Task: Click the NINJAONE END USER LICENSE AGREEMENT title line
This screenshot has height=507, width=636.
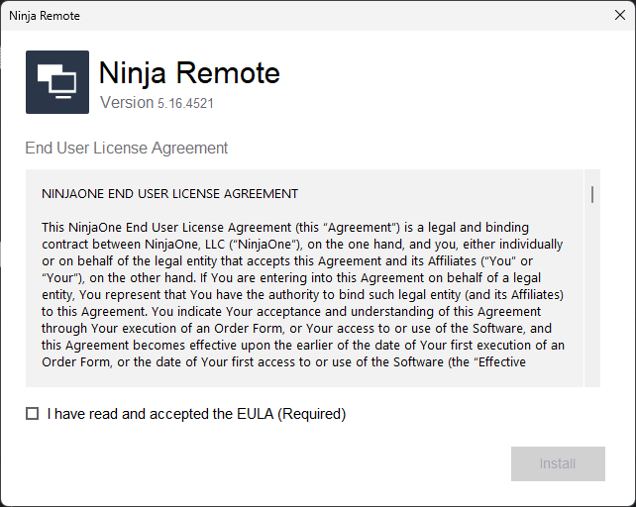Action: 169,194
